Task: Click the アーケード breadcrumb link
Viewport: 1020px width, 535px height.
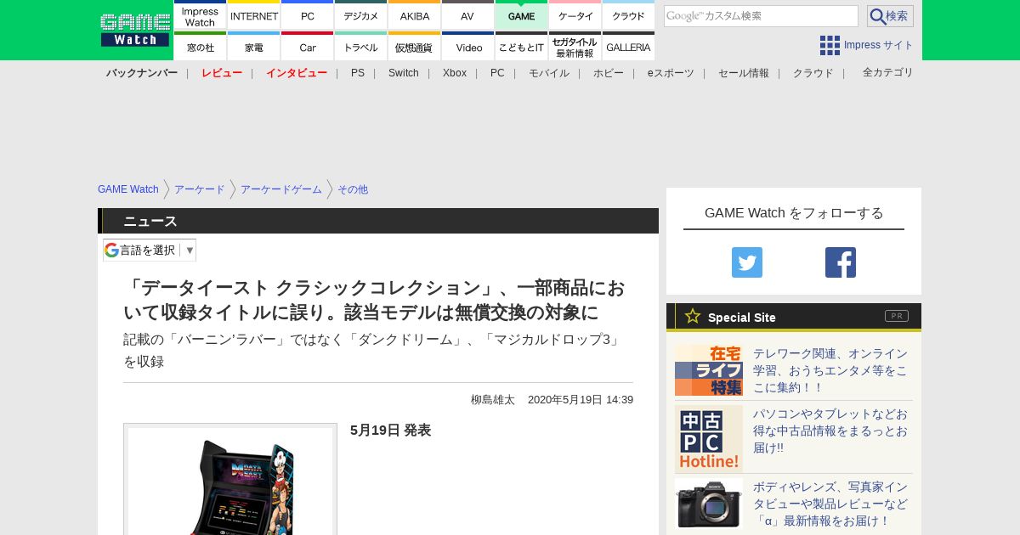Action: 200,189
